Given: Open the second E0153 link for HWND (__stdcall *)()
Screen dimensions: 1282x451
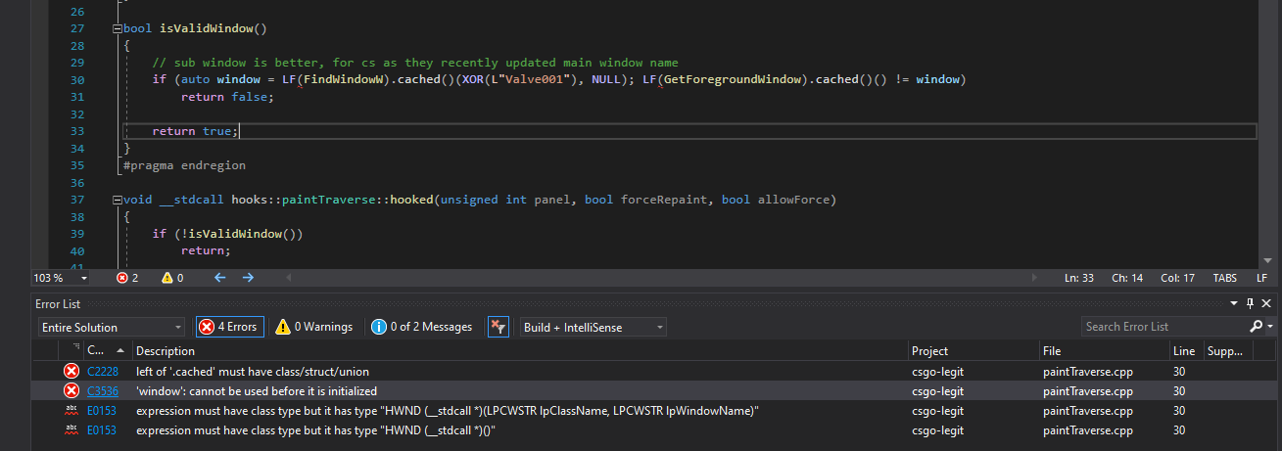Looking at the screenshot, I should pyautogui.click(x=101, y=429).
